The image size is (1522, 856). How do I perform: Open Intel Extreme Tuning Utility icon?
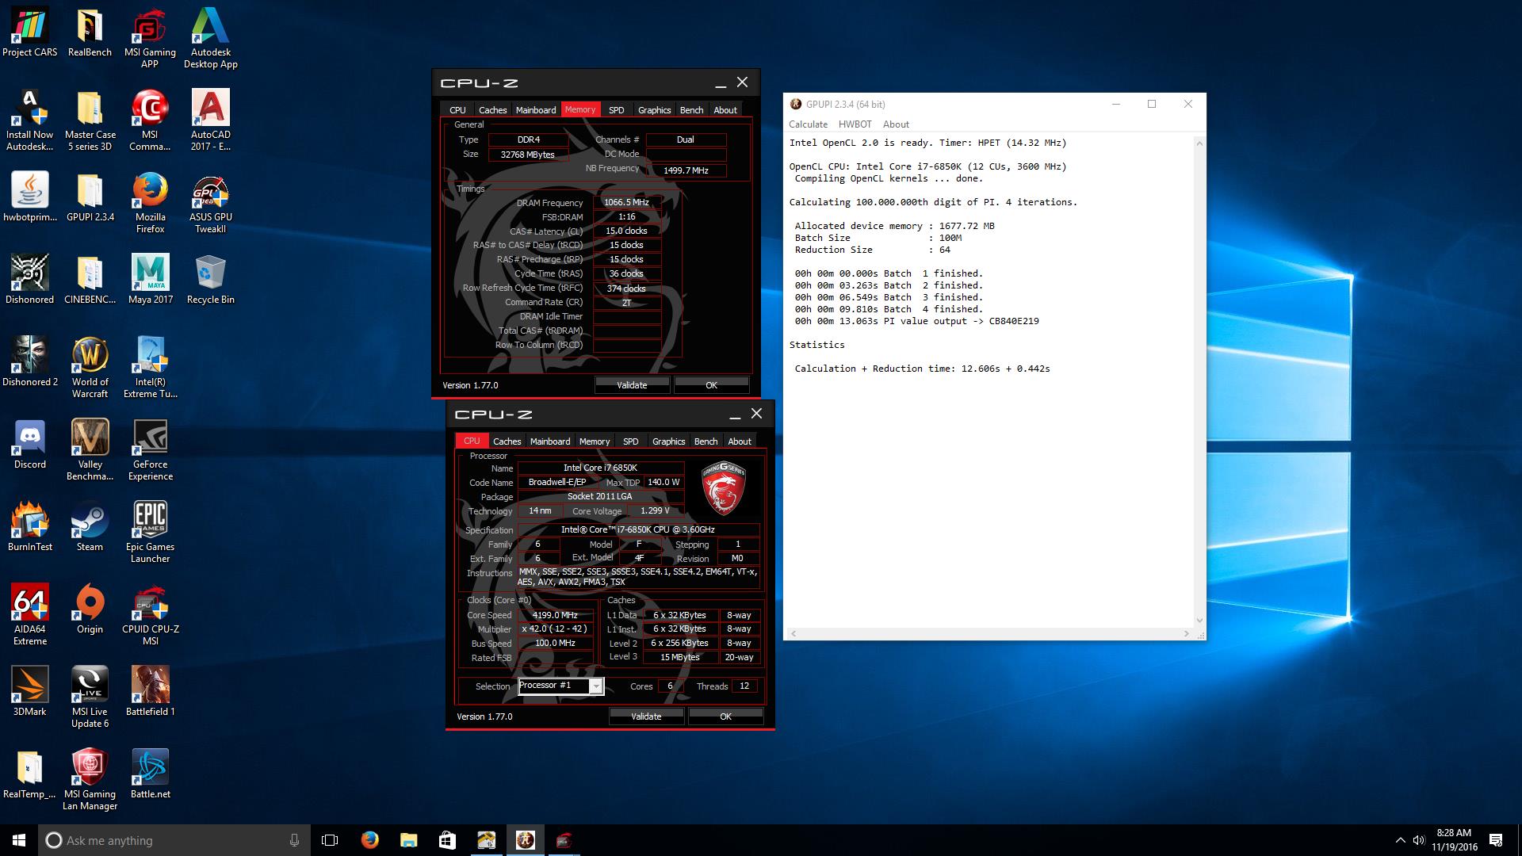point(150,368)
